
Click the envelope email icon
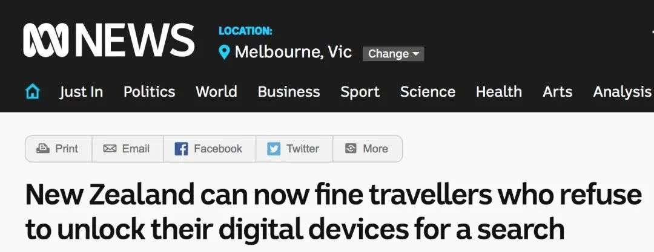pyautogui.click(x=110, y=149)
